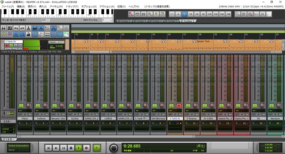The width and height of the screenshot is (285, 154).
Task: Toggle phase button on GLitch mixer strip
Action: coord(75,114)
